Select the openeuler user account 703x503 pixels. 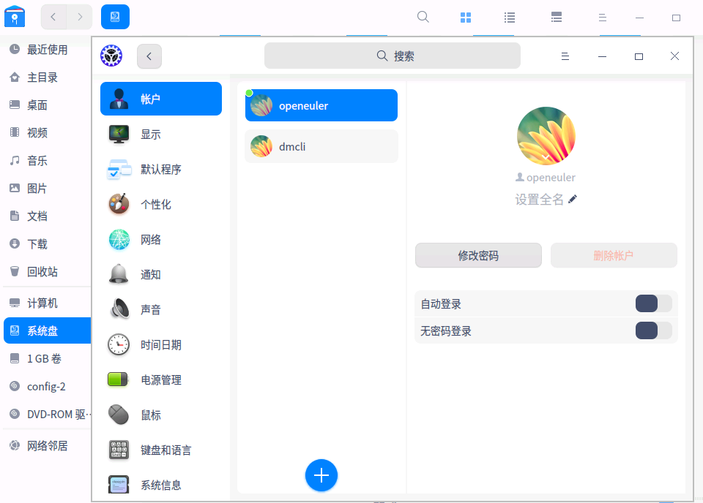pyautogui.click(x=321, y=105)
